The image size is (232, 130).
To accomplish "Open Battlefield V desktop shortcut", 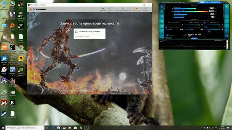I will [x=12, y=71].
